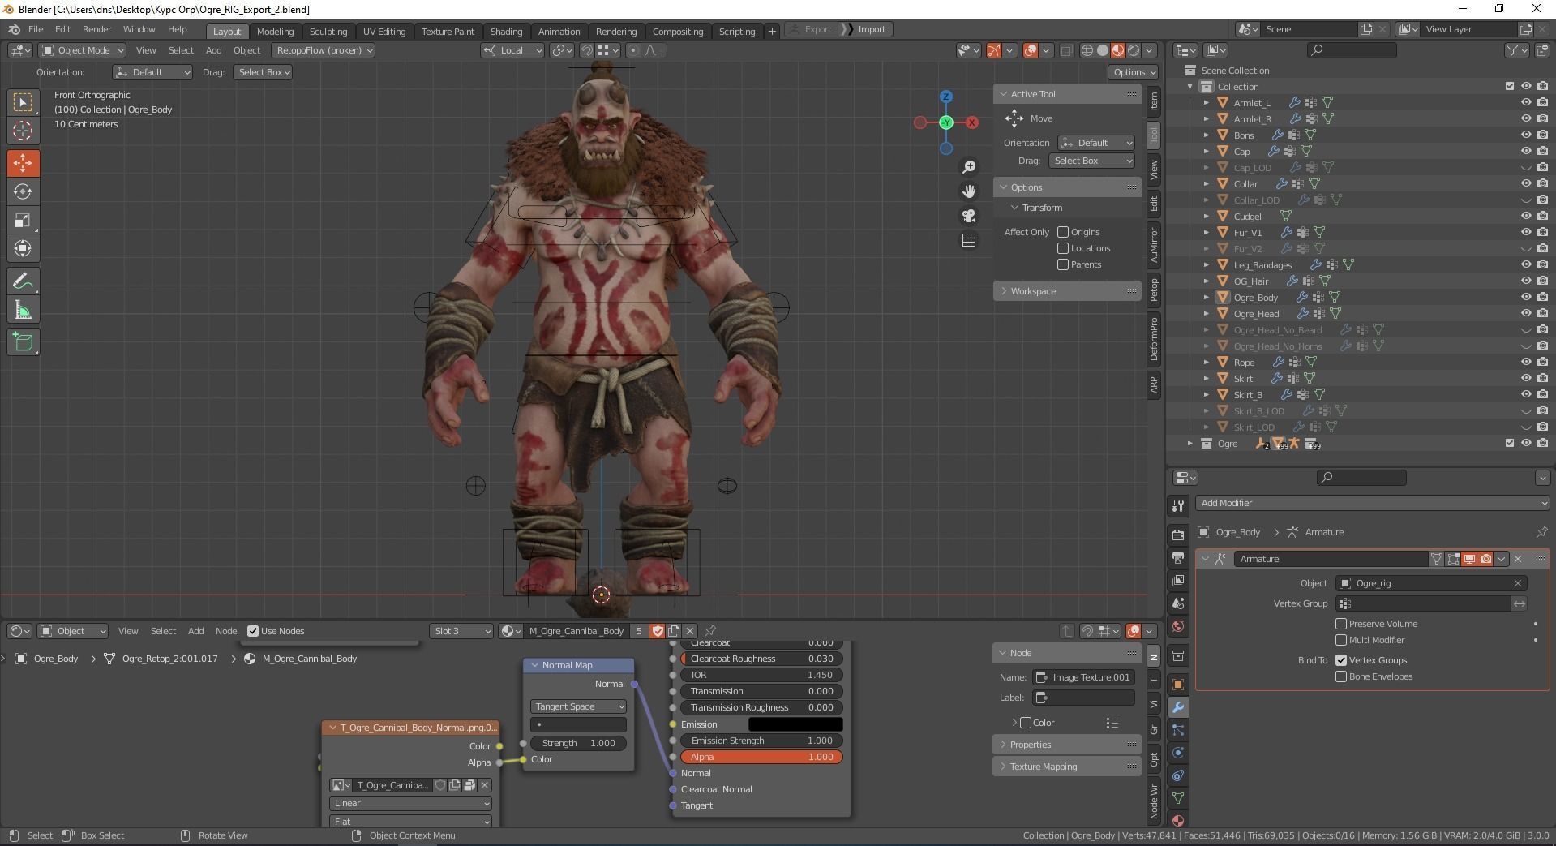Open the viewport Options button
This screenshot has width=1556, height=846.
coord(1133,72)
